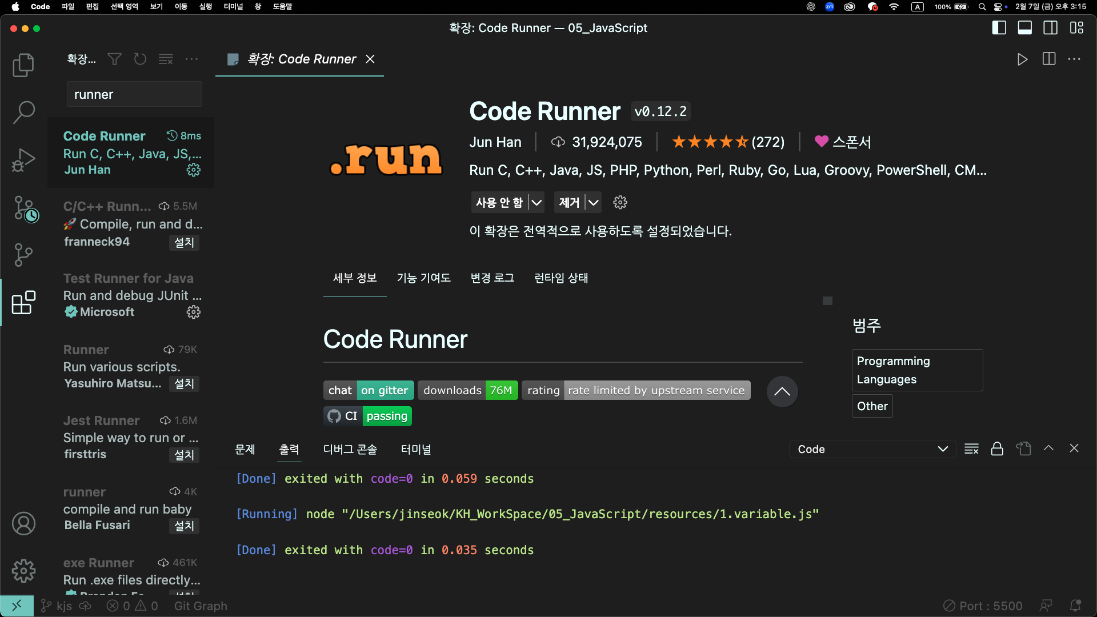Clear the output panel

(x=971, y=449)
